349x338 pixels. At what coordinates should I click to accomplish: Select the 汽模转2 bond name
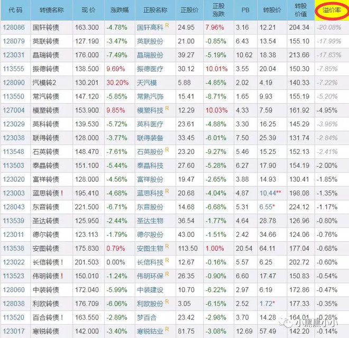tap(44, 83)
